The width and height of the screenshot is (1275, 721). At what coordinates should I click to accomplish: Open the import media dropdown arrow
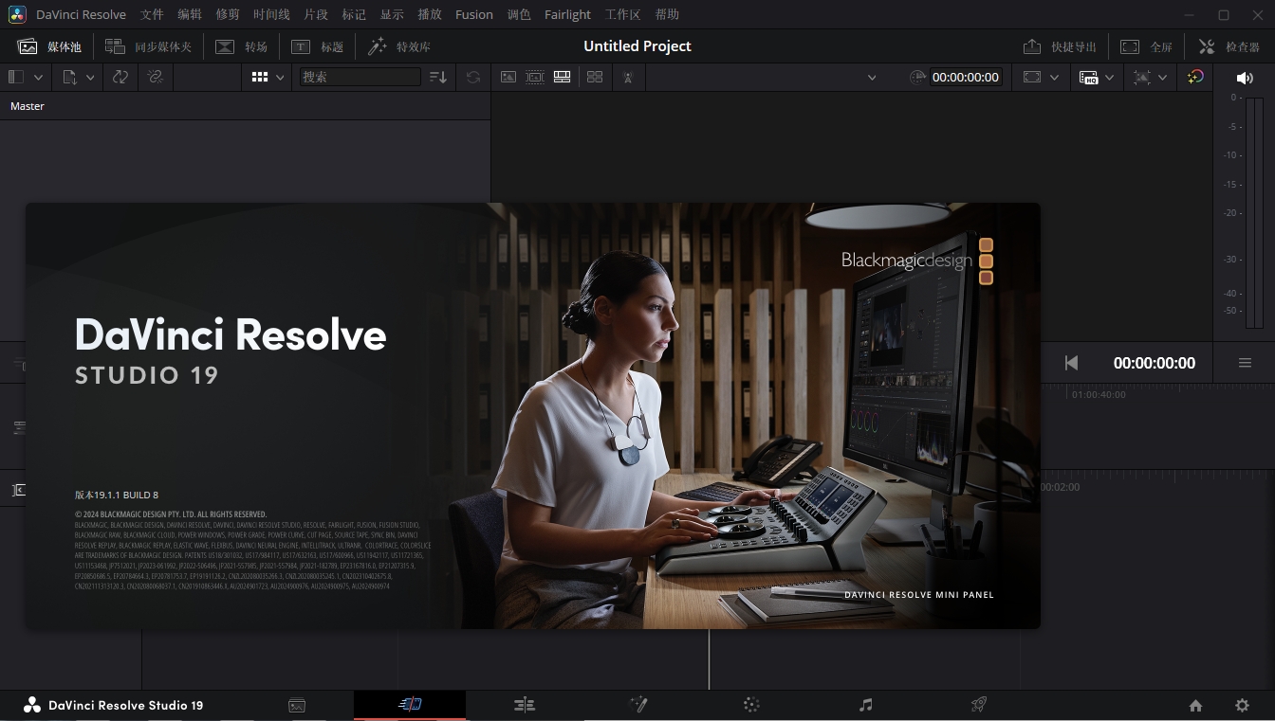[x=90, y=78]
